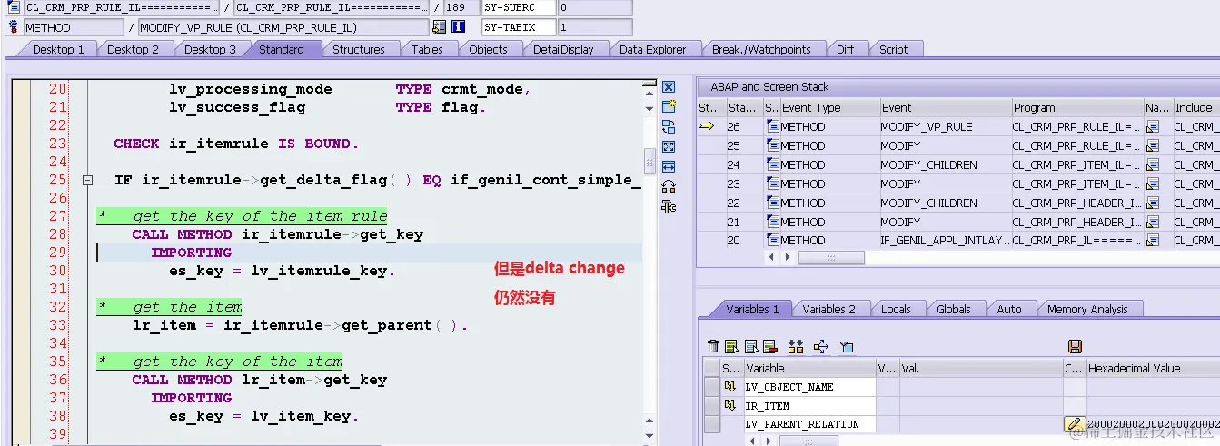Viewport: 1220px width, 446px height.
Task: Switch to Variables 2 tab
Action: [828, 309]
